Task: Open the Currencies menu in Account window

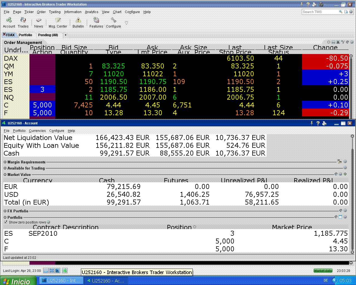Action: (37, 131)
